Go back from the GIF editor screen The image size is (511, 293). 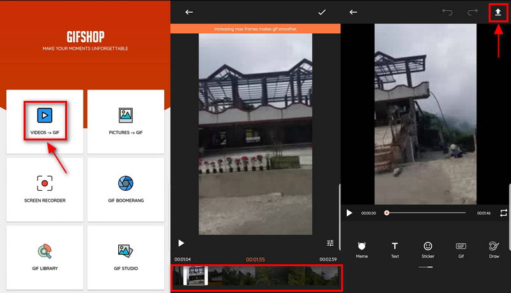click(353, 12)
